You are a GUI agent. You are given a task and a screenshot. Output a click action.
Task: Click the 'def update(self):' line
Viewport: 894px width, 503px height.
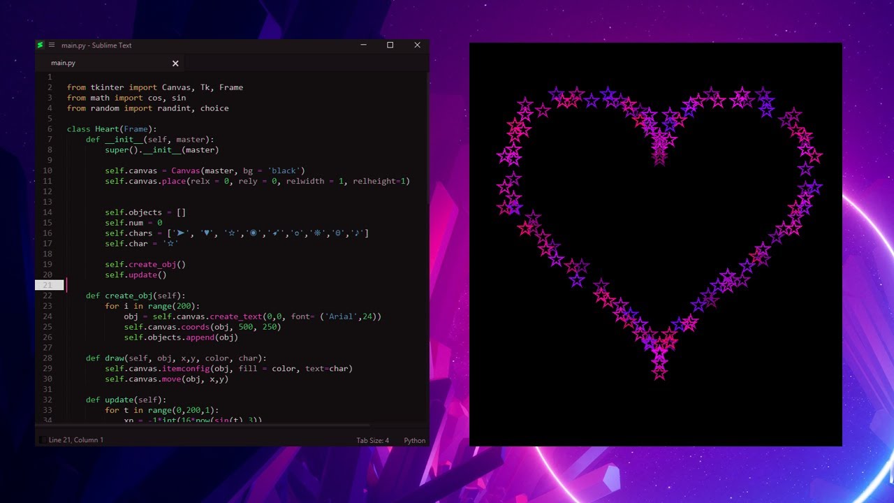tap(126, 400)
